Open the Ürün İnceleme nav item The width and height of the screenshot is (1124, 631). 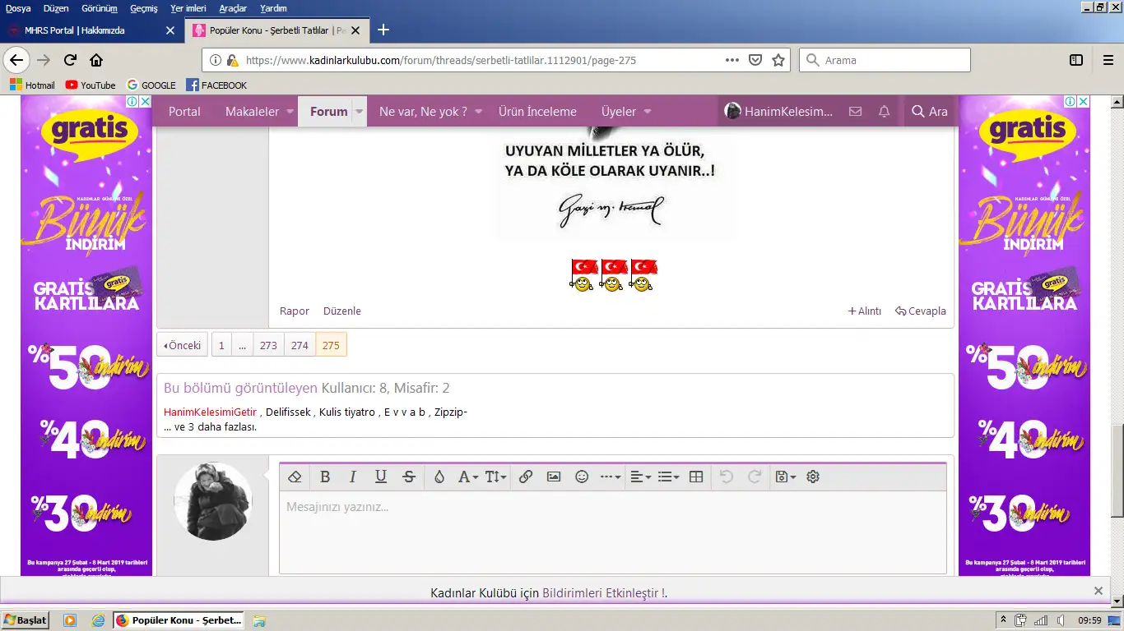tap(537, 112)
